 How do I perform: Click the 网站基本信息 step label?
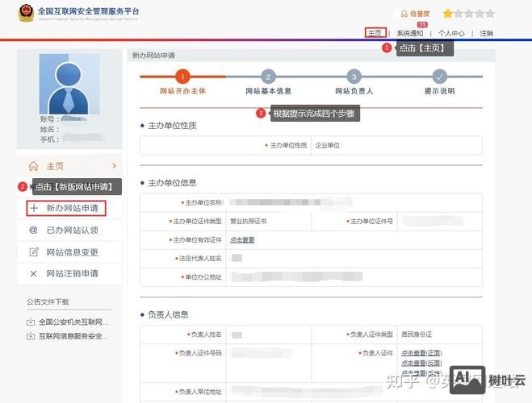pyautogui.click(x=268, y=91)
